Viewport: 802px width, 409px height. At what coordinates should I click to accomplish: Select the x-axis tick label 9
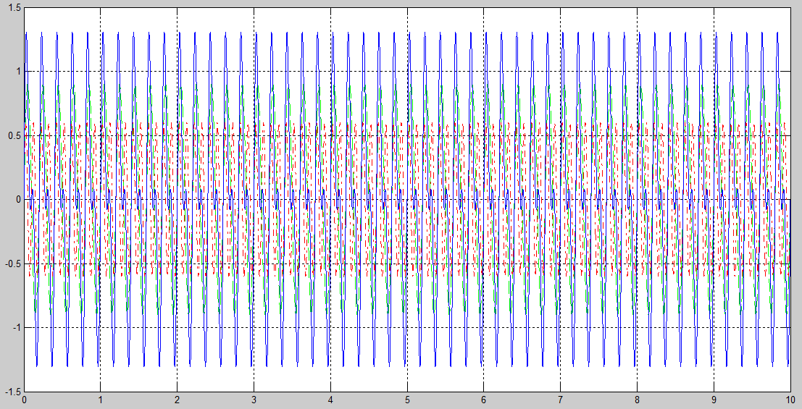(714, 400)
